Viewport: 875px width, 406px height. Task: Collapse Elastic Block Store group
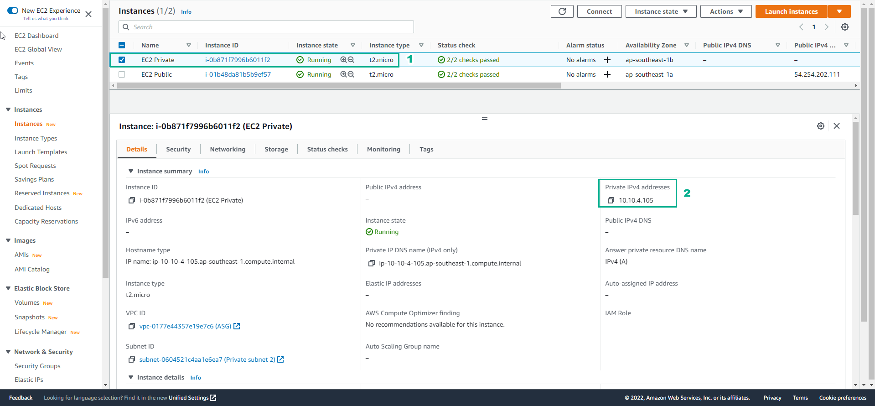(x=8, y=288)
